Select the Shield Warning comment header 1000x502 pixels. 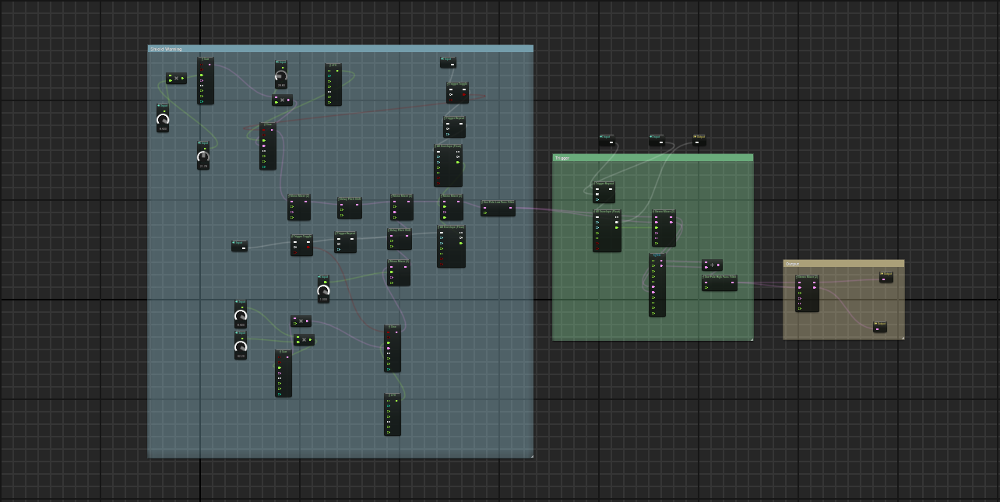pyautogui.click(x=340, y=48)
